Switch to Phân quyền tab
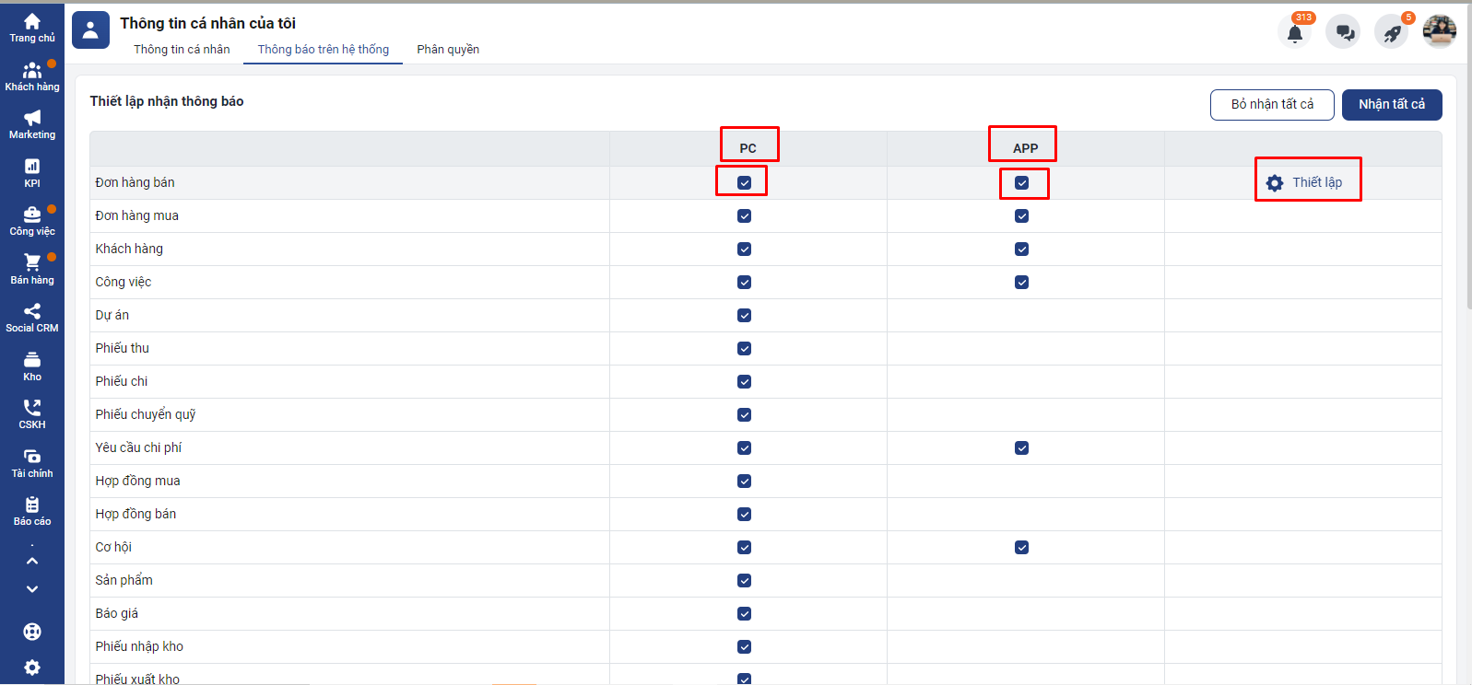The height and width of the screenshot is (685, 1472). pos(448,50)
